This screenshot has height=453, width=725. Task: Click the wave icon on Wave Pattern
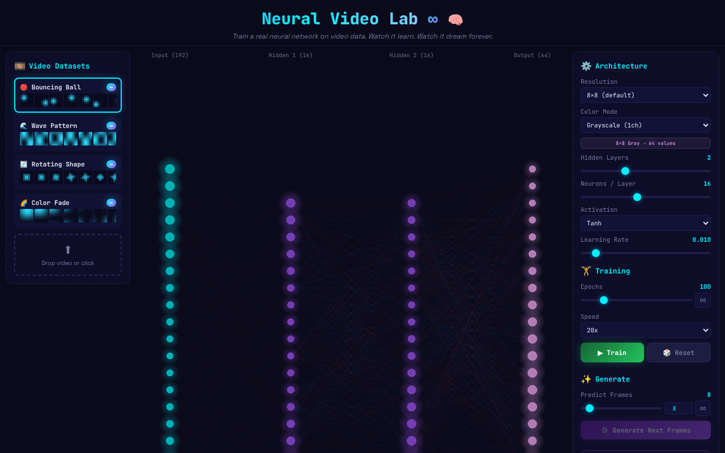point(23,125)
